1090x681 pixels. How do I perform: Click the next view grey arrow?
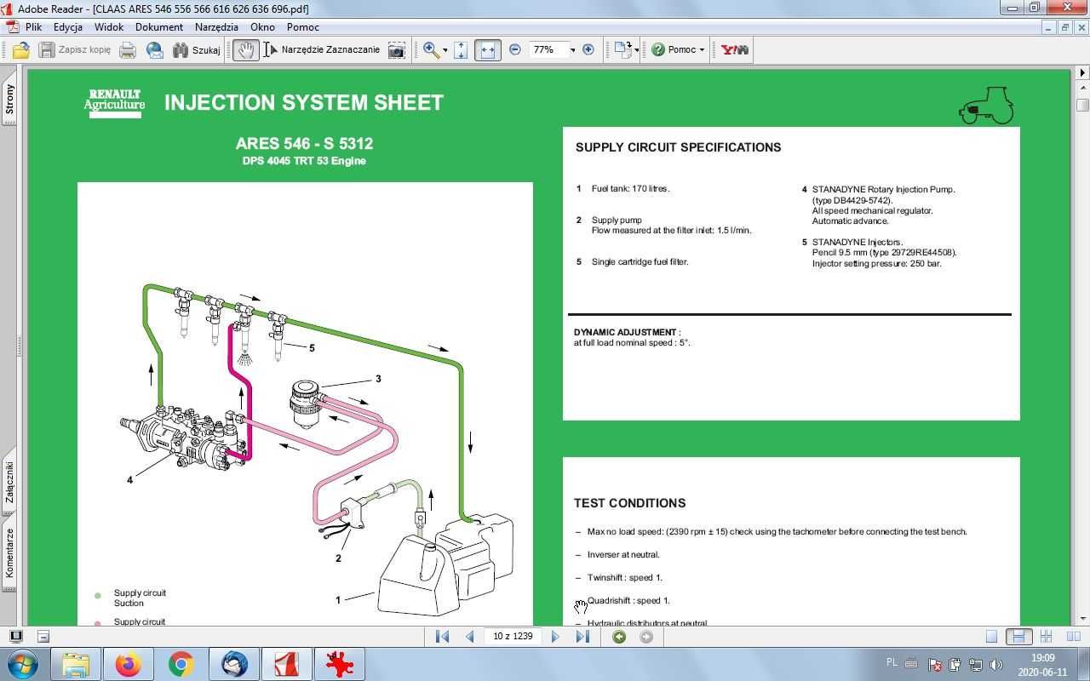tap(646, 637)
